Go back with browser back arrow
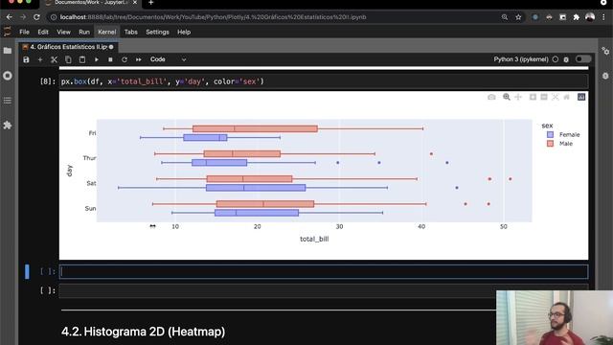 tap(10, 17)
